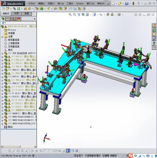Open the 工具(T) menu
Viewport: 157px width, 158px height.
coord(70,4)
